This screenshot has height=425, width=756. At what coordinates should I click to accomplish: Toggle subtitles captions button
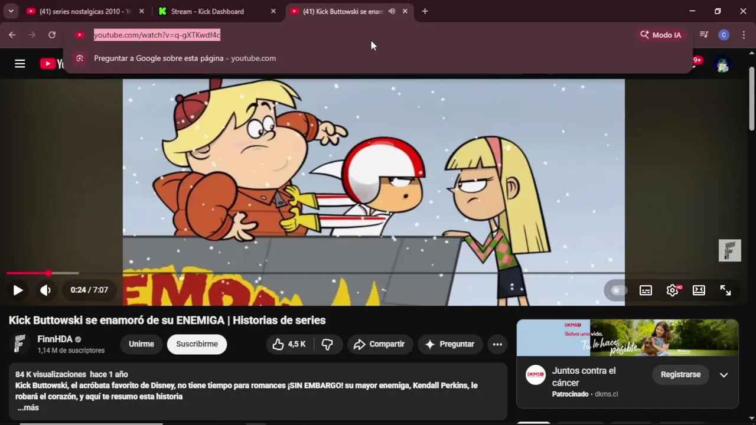click(646, 290)
